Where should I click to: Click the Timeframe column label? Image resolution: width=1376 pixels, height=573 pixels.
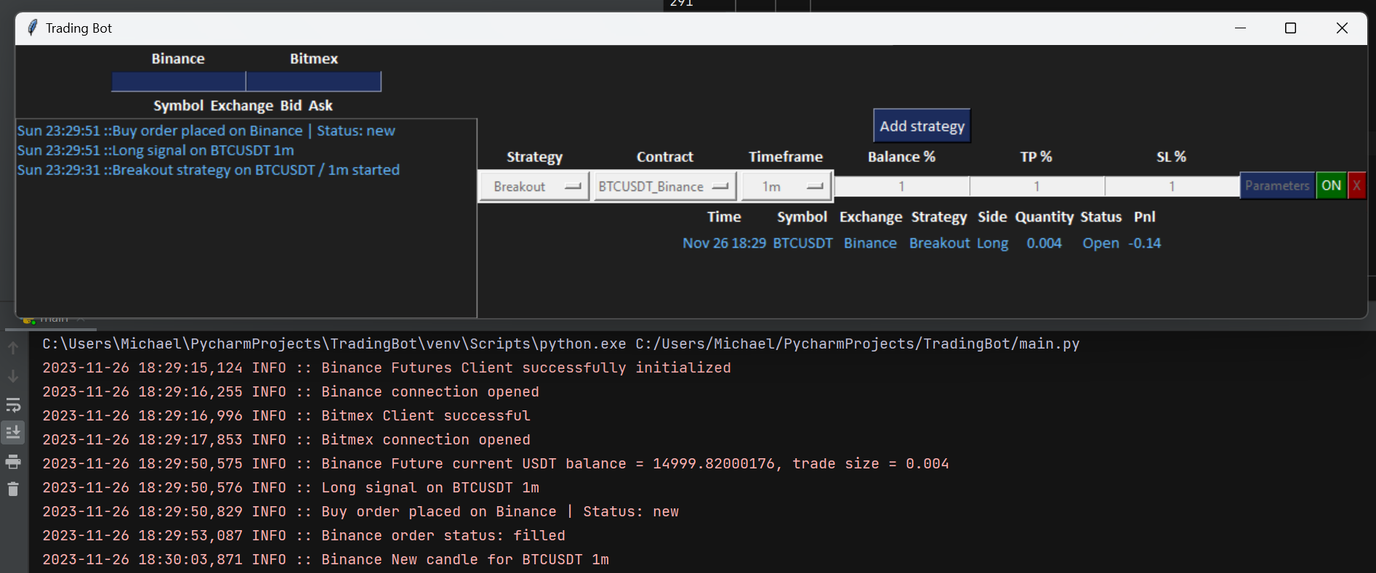(x=786, y=157)
